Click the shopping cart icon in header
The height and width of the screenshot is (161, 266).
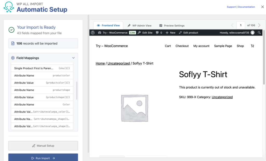pos(252,46)
